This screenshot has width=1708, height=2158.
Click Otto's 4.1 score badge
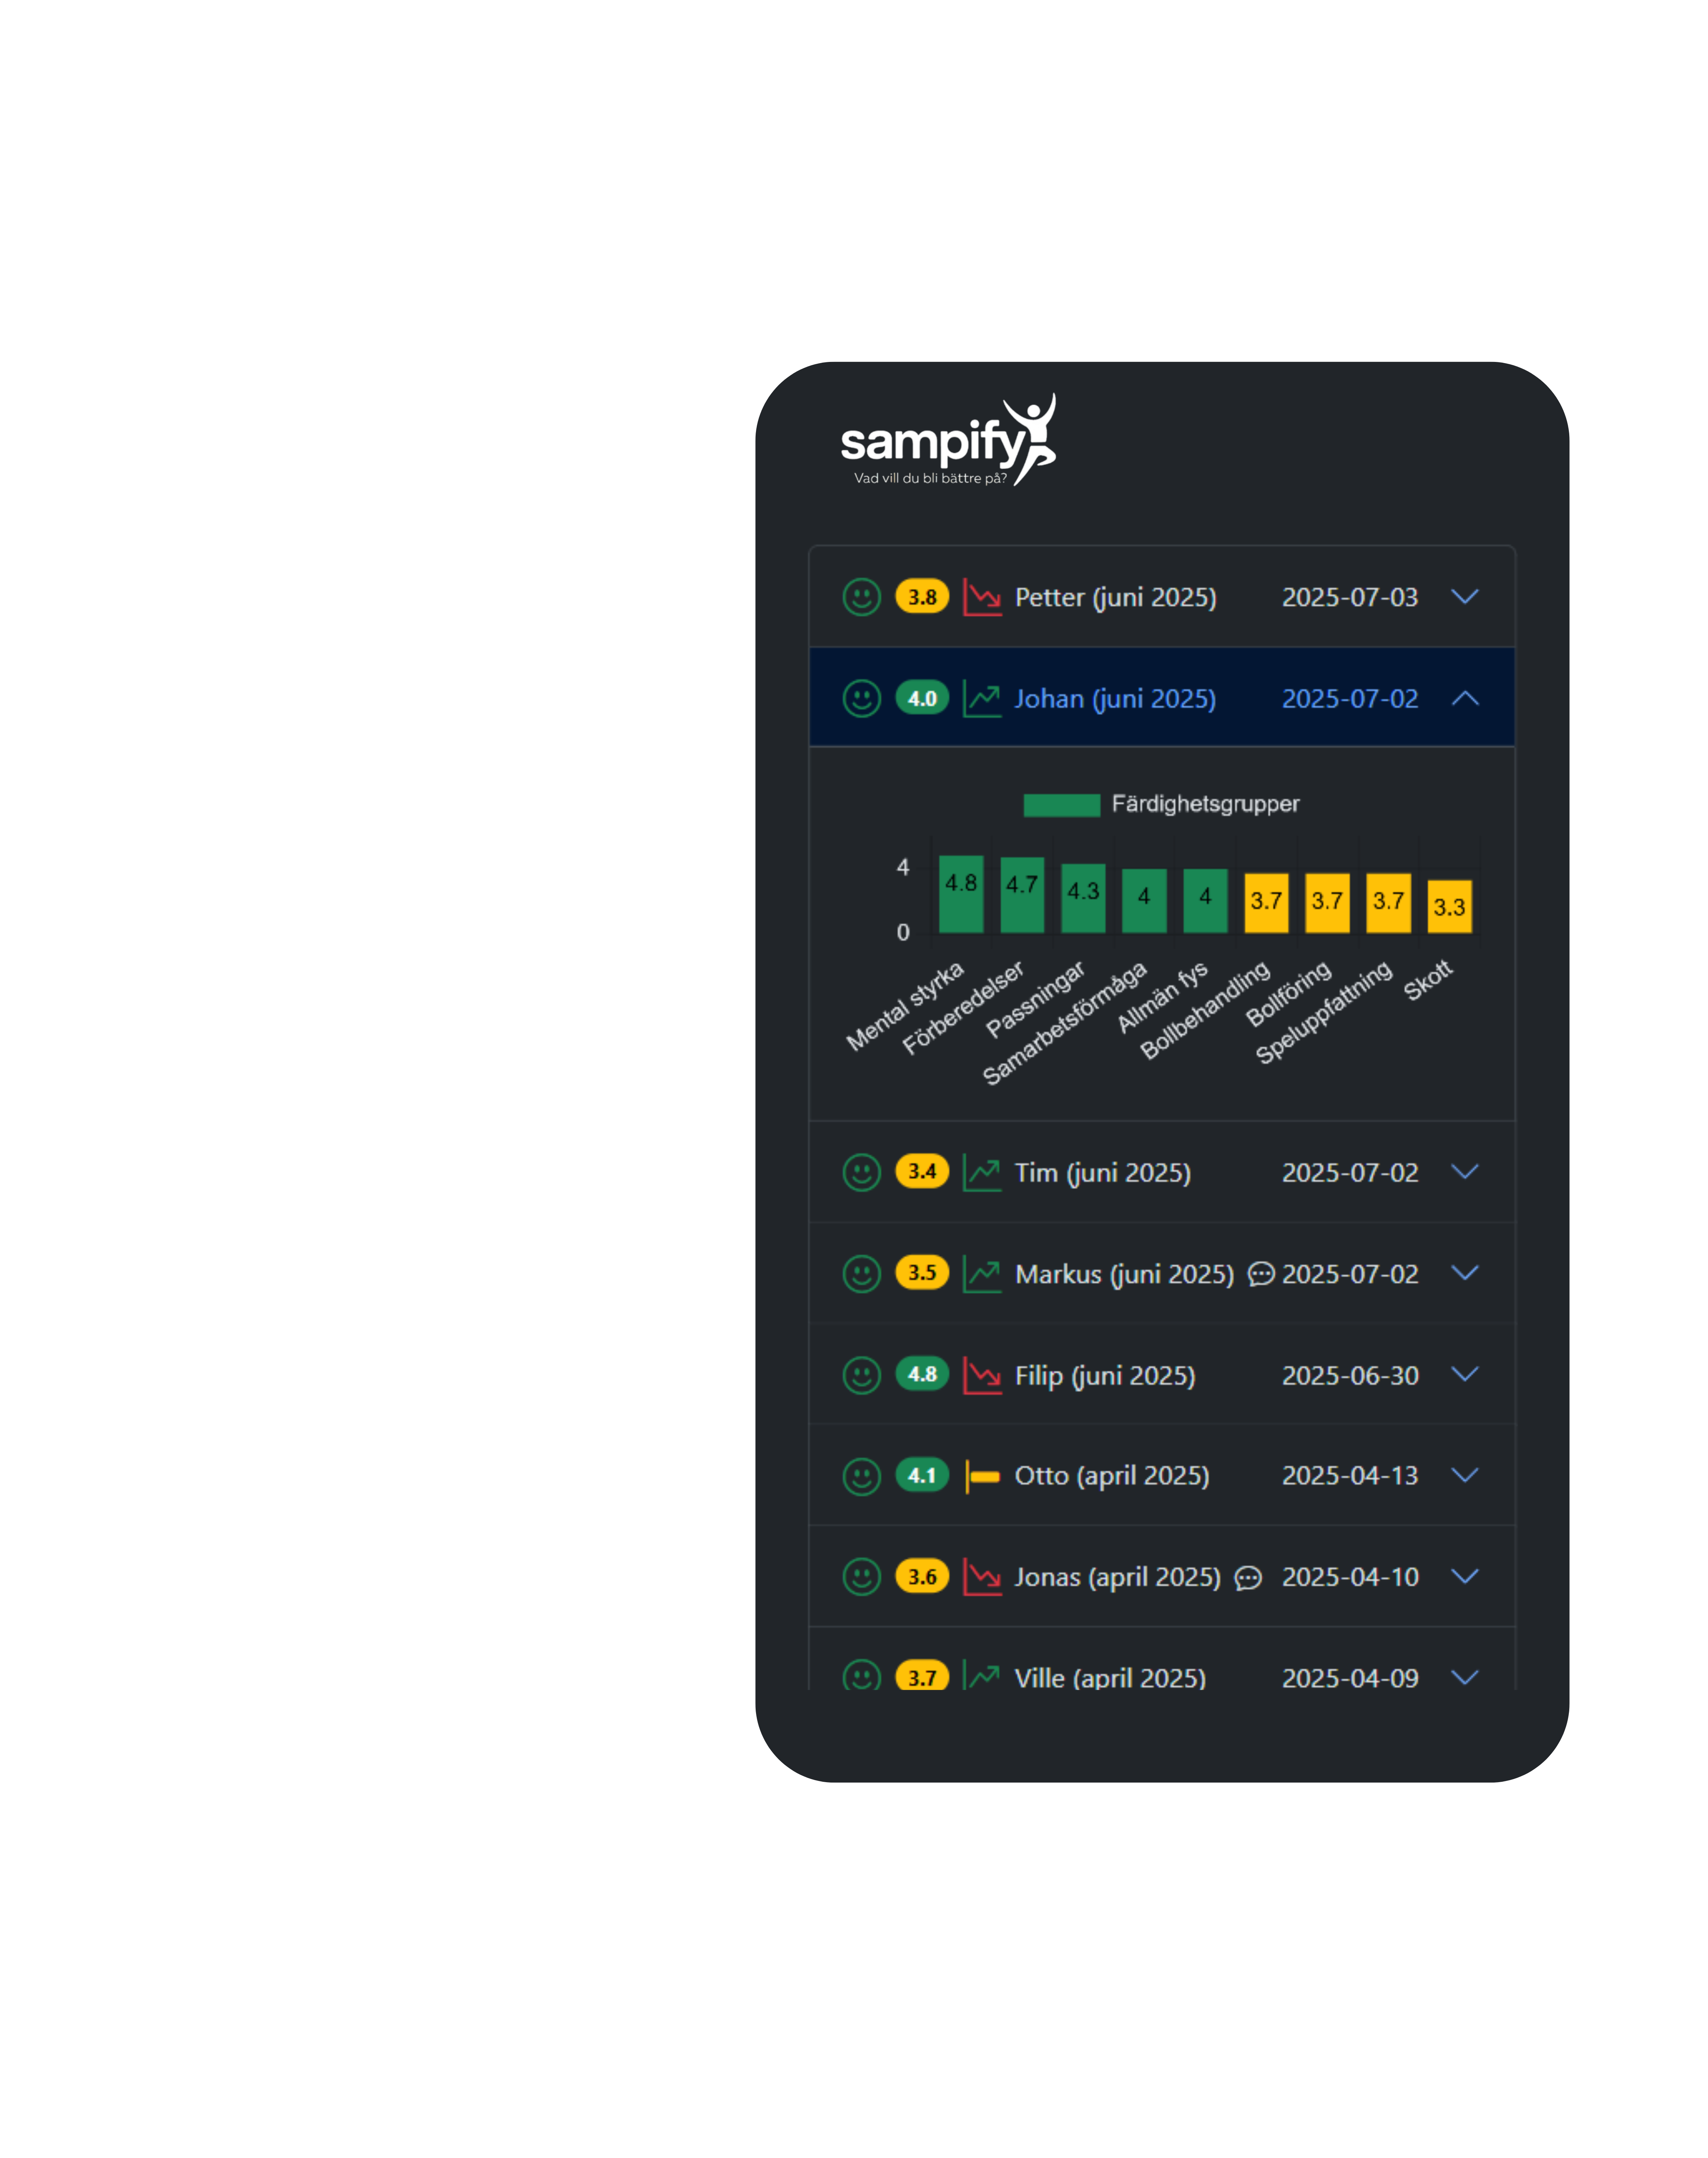pyautogui.click(x=922, y=1475)
